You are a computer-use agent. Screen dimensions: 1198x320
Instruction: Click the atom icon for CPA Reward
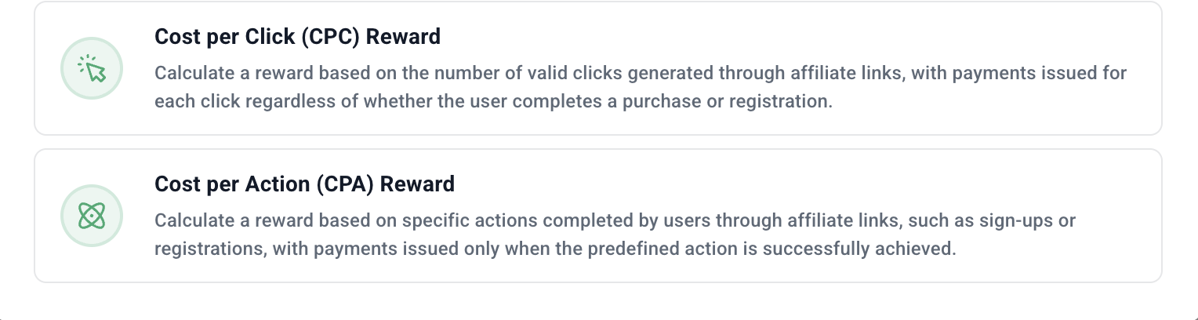click(92, 216)
